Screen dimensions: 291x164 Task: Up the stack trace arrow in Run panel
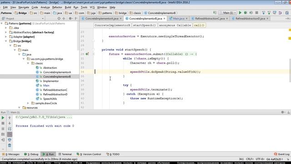[x=10, y=118]
